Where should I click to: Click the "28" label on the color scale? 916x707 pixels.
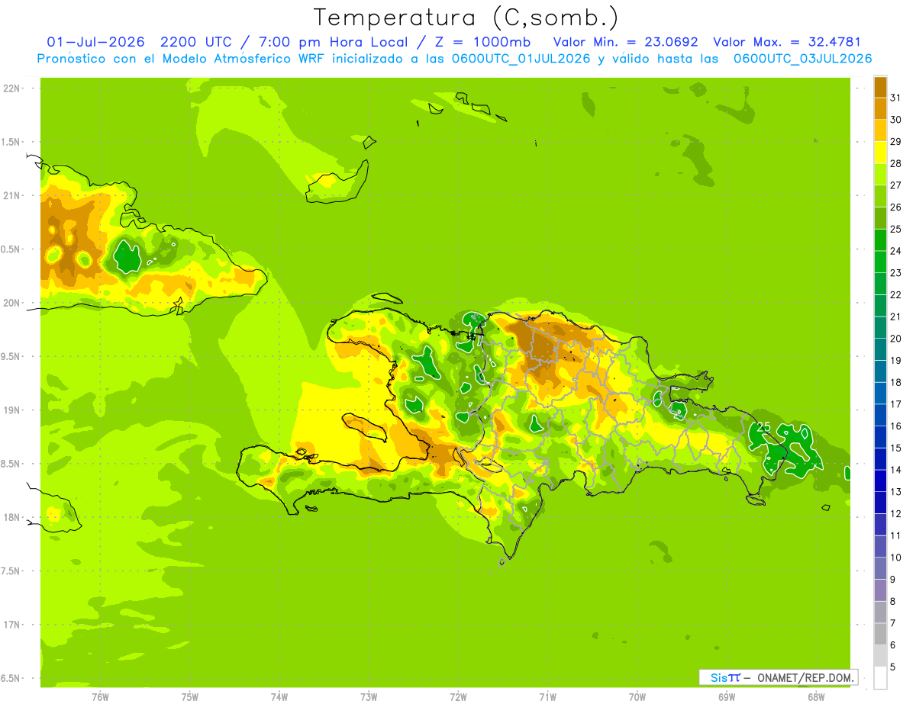[x=895, y=163]
